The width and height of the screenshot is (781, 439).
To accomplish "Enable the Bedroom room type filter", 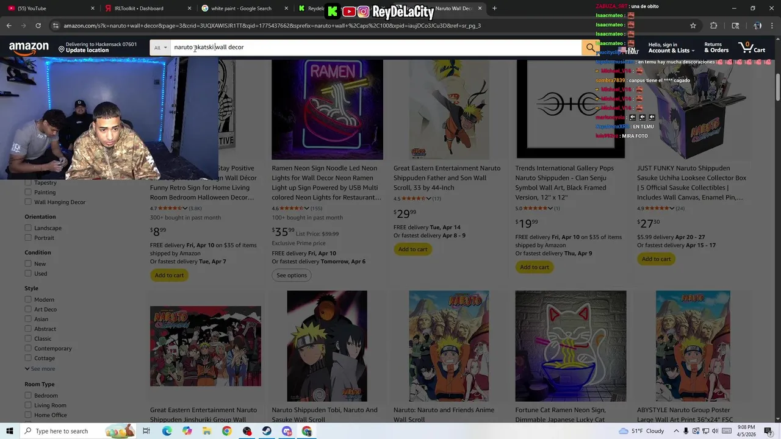I will [x=28, y=396].
